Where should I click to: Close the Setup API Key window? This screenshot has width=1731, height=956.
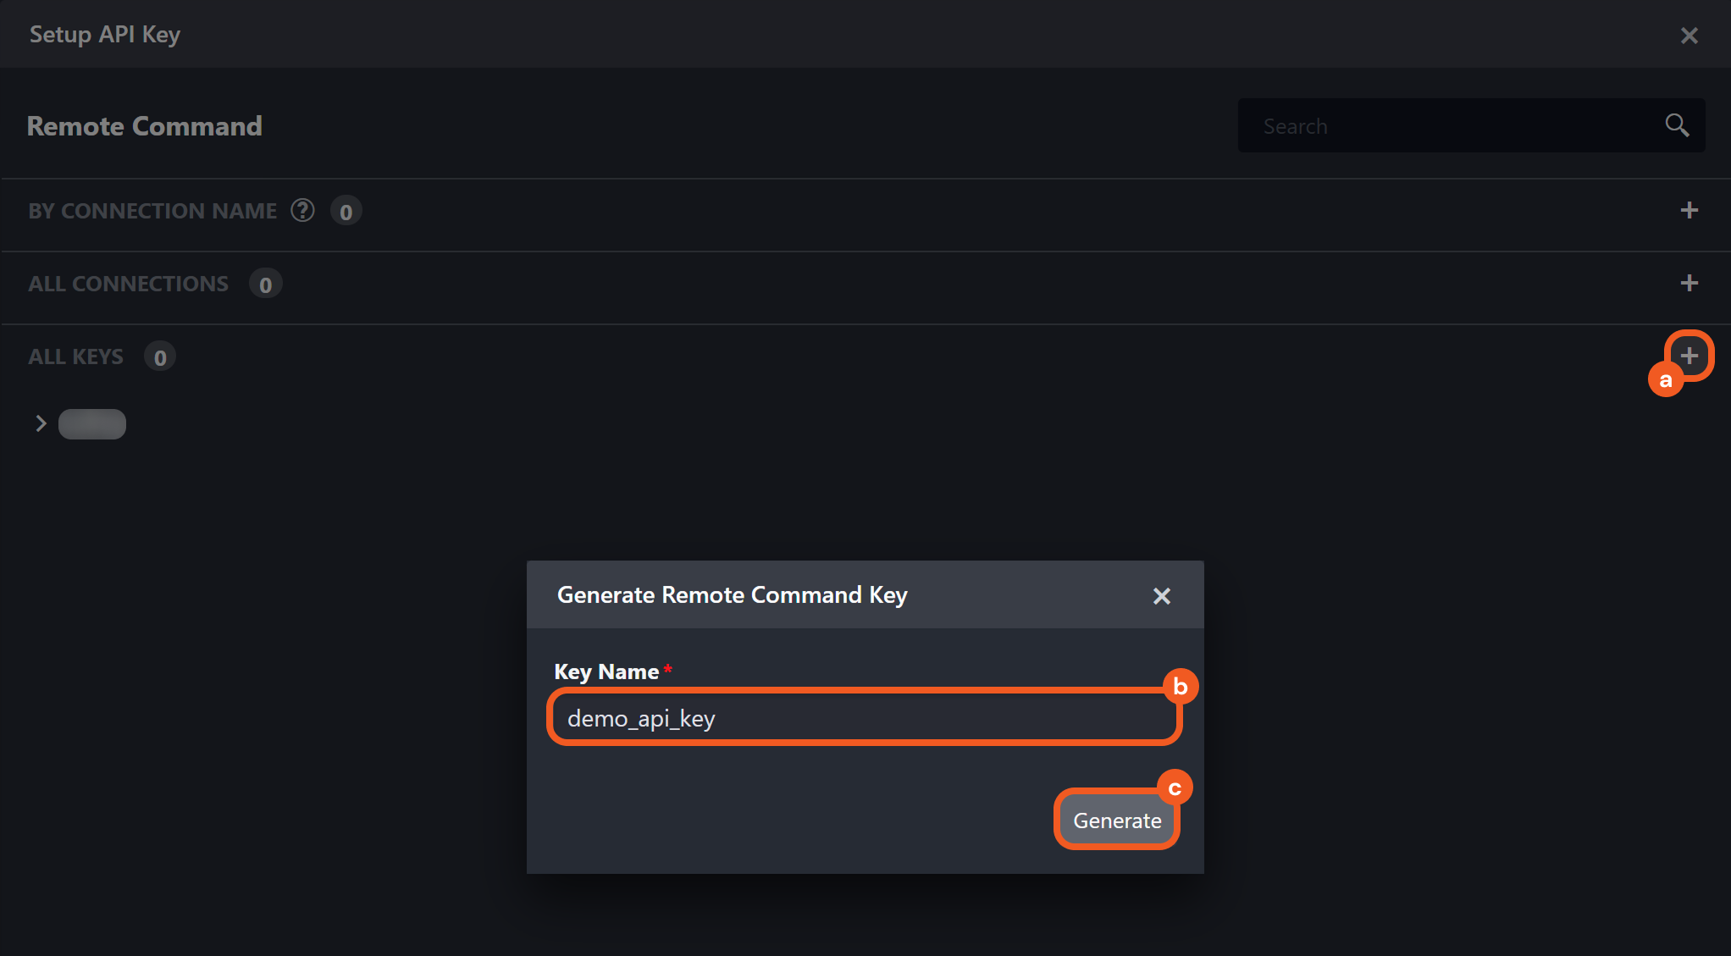[1689, 36]
